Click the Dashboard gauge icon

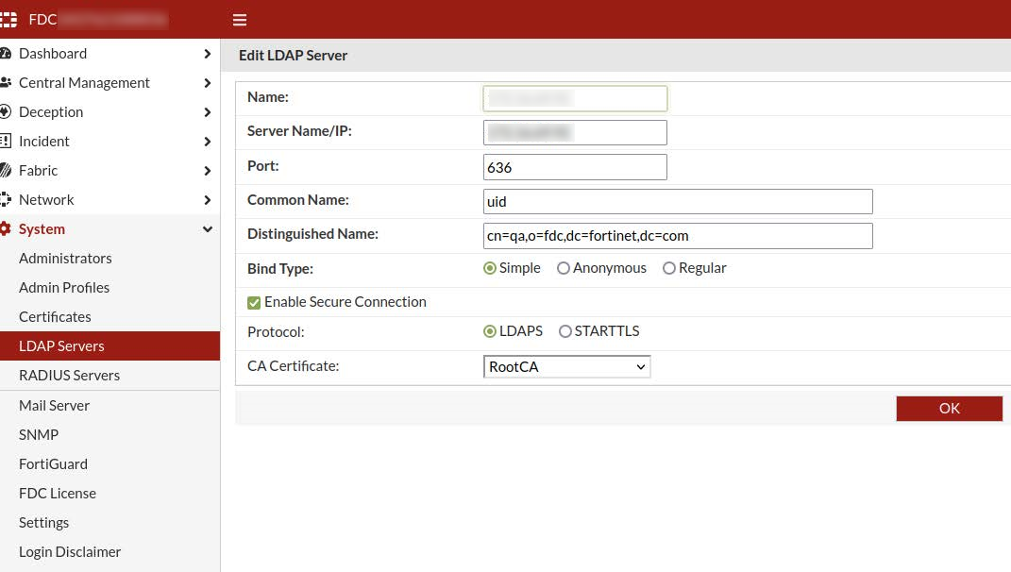6,54
